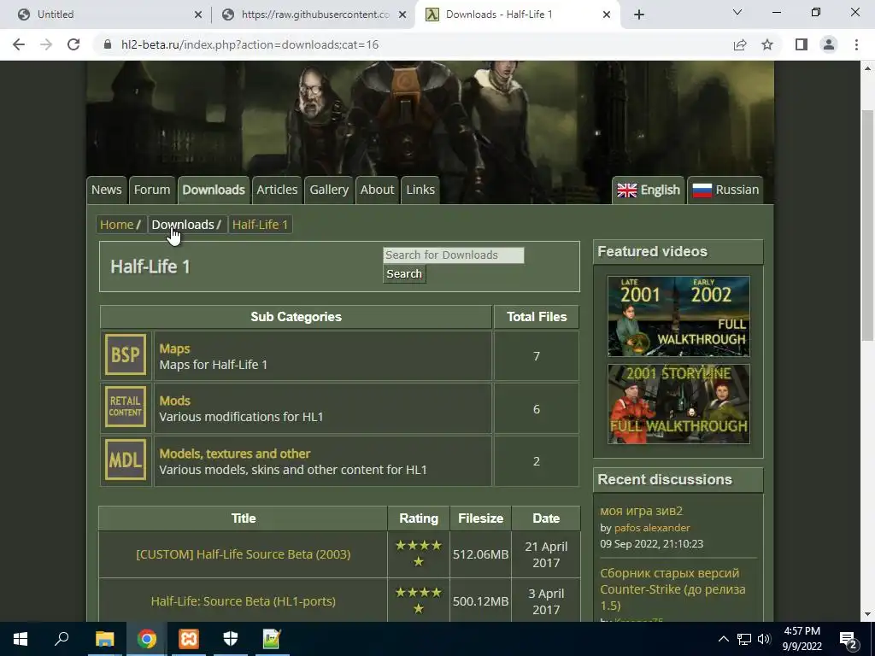Screen dimensions: 875x656
Task: Open the Windows Start menu
Action: 21,639
